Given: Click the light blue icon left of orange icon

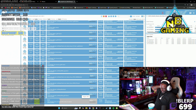Looking at the screenshot, I should tap(101, 16).
